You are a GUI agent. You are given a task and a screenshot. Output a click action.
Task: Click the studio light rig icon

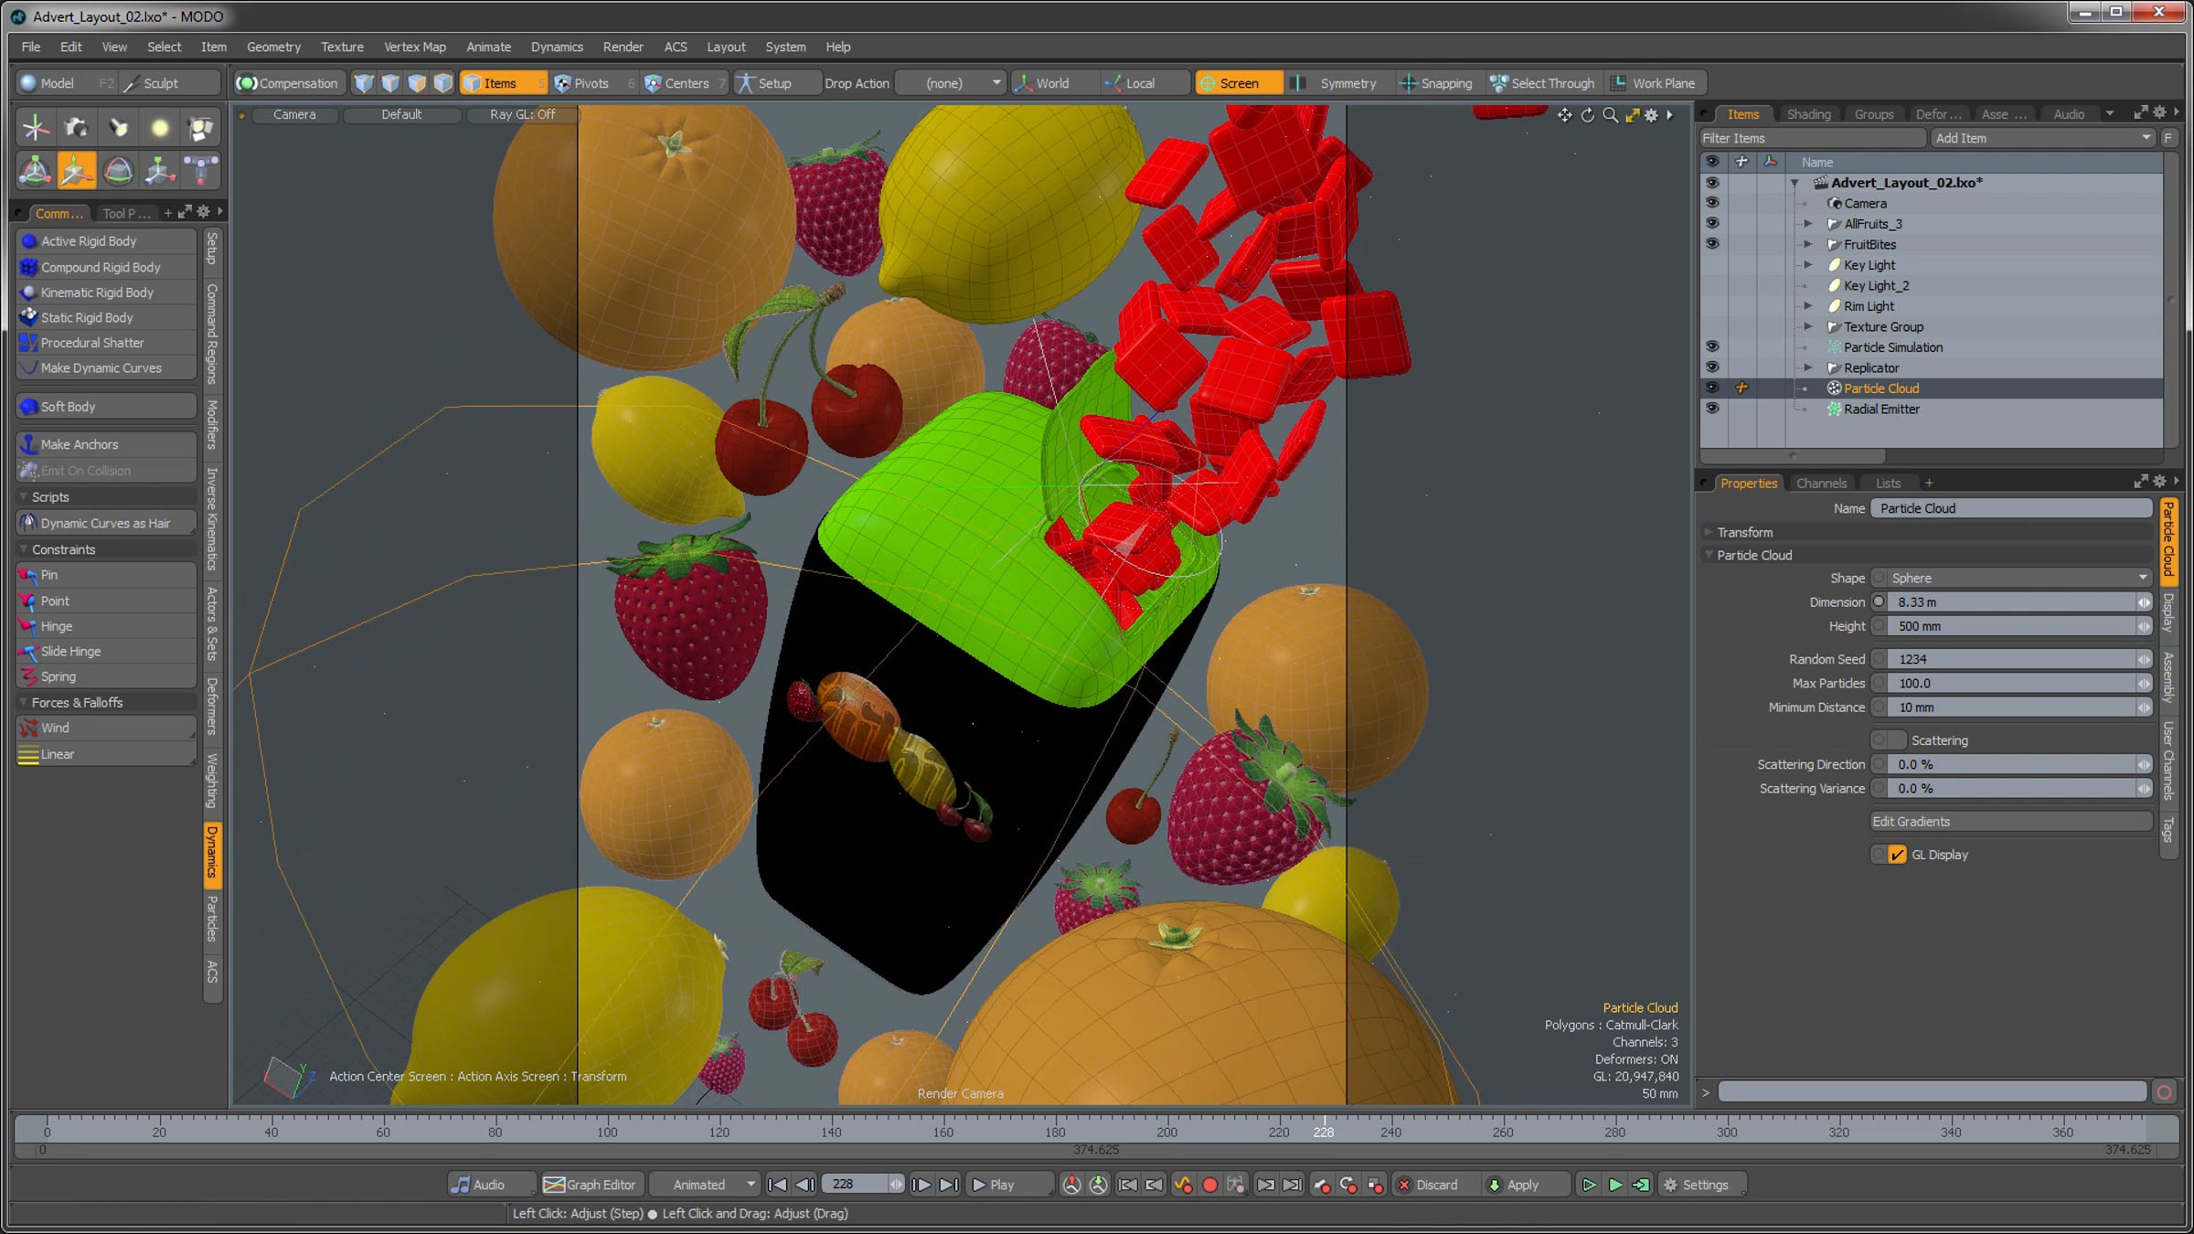(x=201, y=128)
